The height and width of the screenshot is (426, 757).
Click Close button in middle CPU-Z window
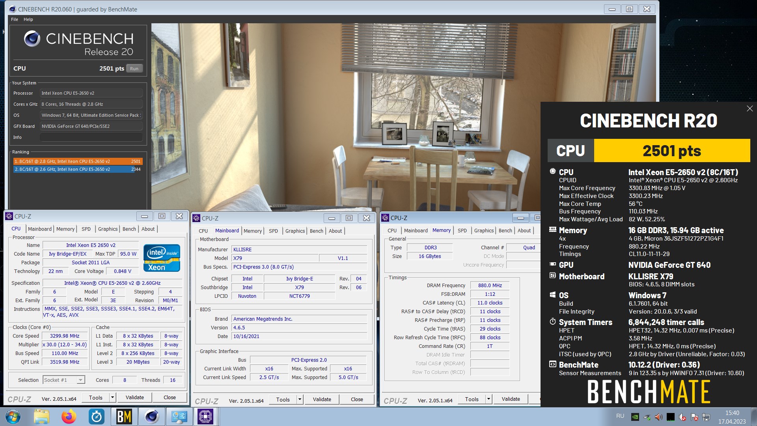[357, 400]
